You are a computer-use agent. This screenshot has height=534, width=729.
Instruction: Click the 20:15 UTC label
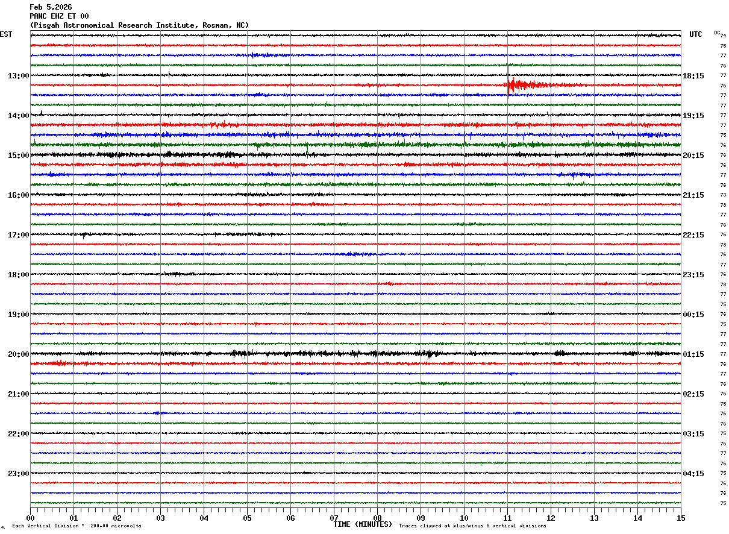coord(693,155)
